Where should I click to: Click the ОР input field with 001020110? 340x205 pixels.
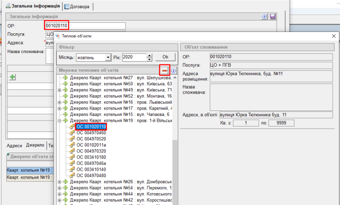(x=85, y=26)
